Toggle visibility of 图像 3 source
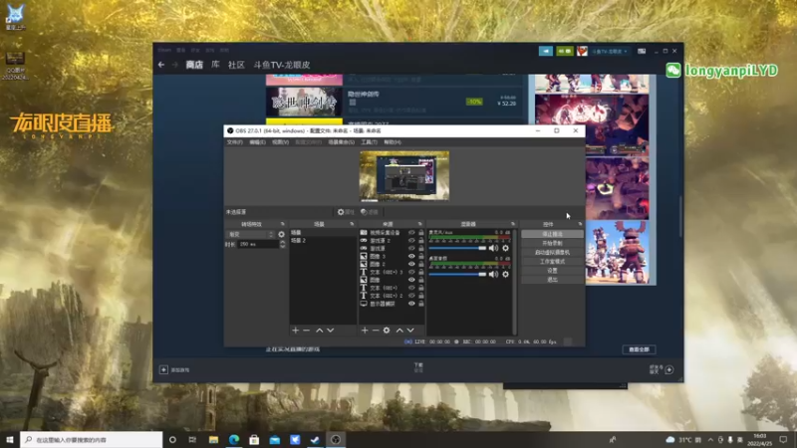This screenshot has width=797, height=448. [x=411, y=257]
